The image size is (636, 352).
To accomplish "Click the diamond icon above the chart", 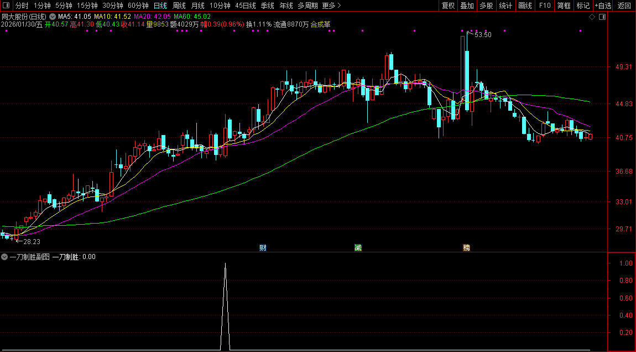I will click(x=592, y=17).
